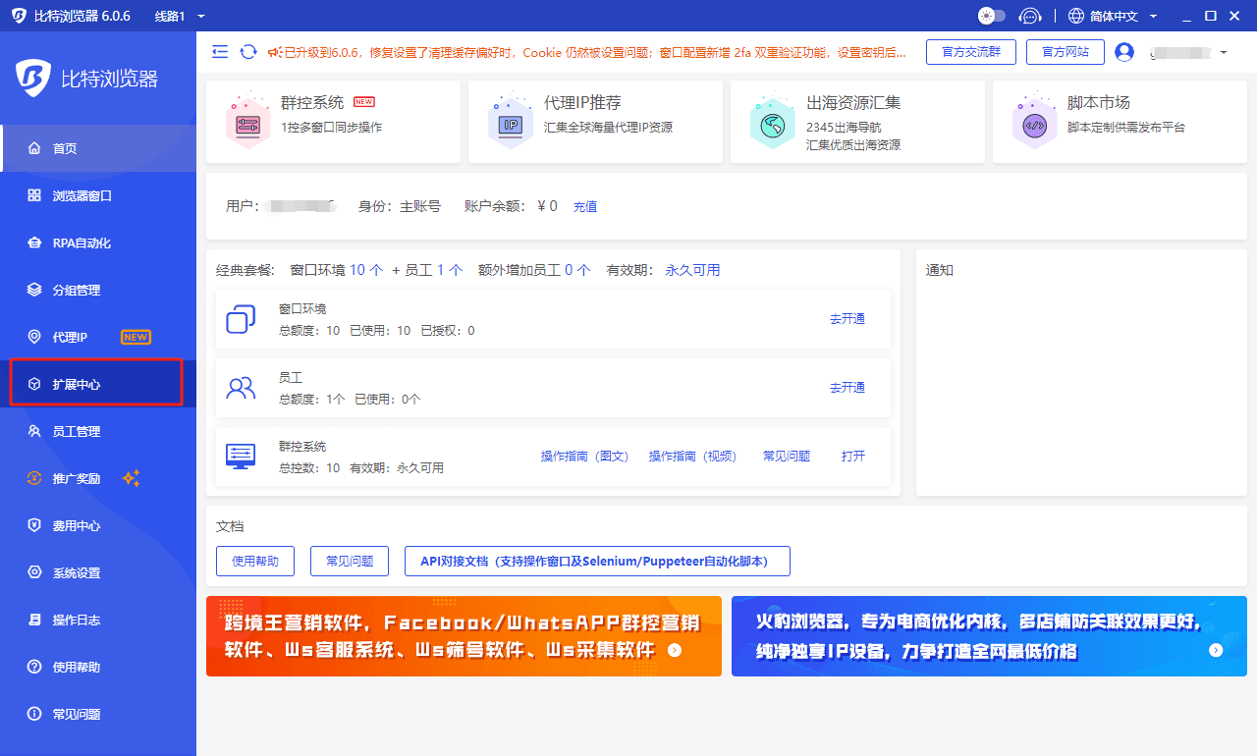
Task: Click the 官方交流群 button
Action: click(971, 52)
